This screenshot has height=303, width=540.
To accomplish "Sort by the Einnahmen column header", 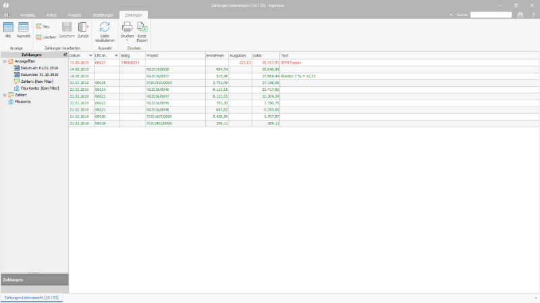I will click(x=217, y=56).
